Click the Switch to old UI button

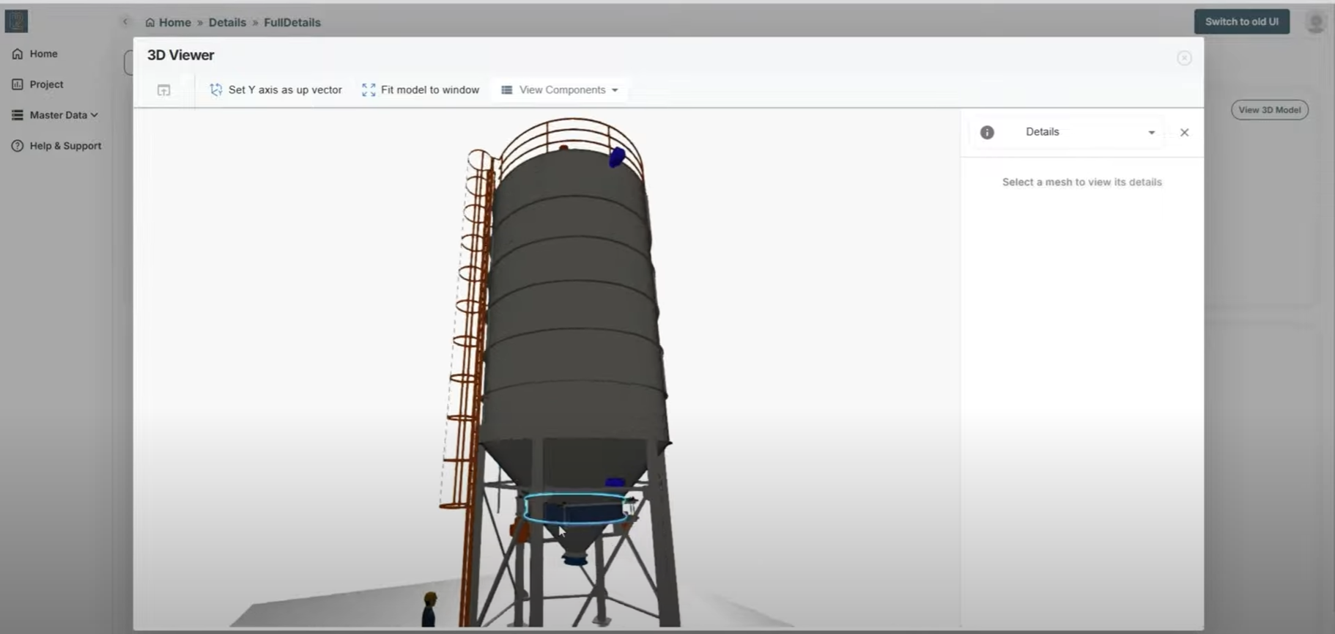1241,22
